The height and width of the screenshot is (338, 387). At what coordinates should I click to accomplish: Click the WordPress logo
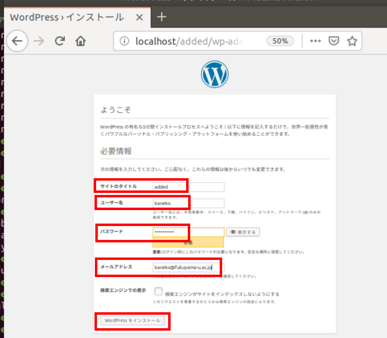[214, 74]
